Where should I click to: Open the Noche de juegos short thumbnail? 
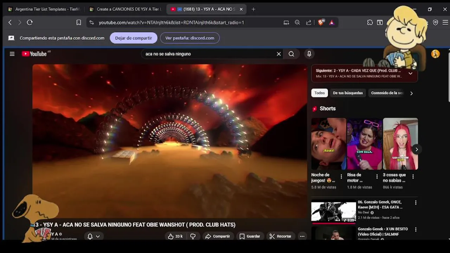(329, 144)
